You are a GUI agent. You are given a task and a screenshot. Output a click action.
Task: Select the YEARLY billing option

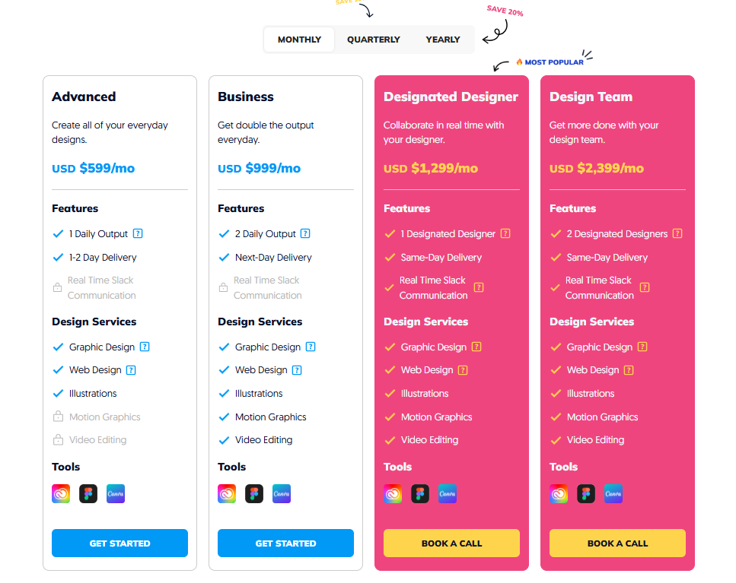click(442, 39)
